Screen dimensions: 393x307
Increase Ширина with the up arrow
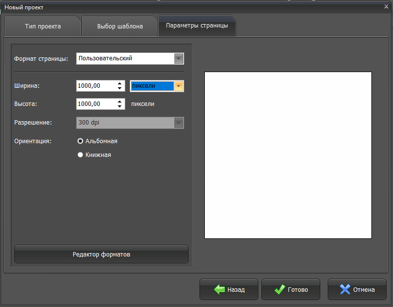tap(119, 83)
